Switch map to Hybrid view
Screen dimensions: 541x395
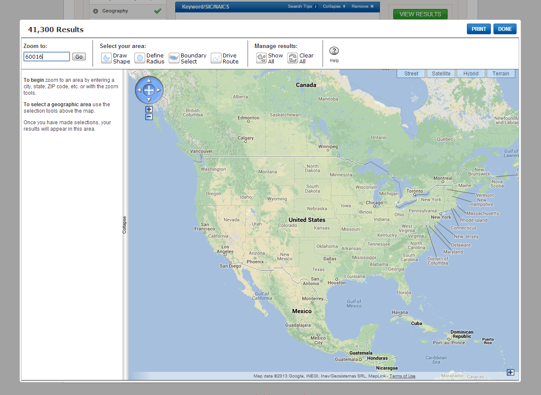click(x=471, y=74)
